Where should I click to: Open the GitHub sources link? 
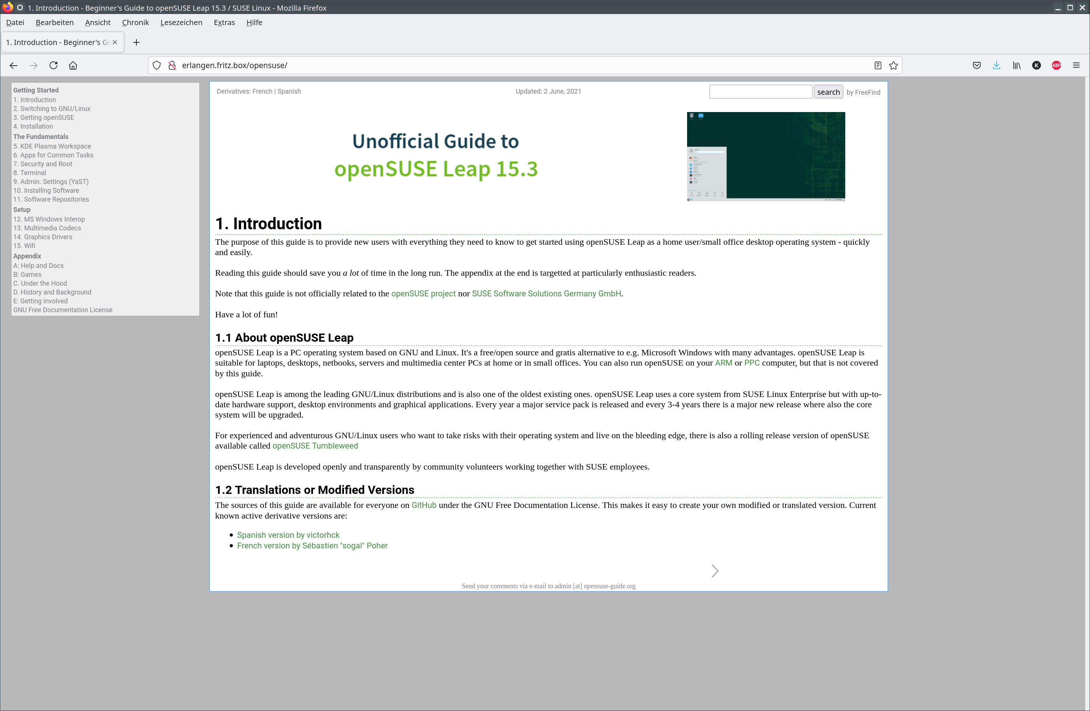424,505
